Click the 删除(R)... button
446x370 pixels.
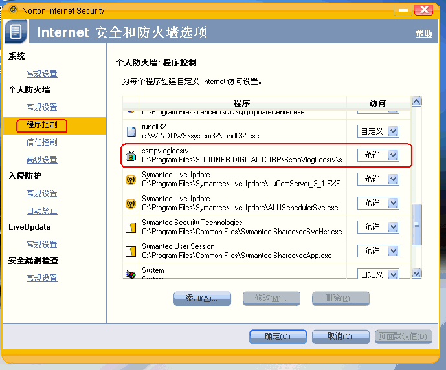(x=340, y=298)
